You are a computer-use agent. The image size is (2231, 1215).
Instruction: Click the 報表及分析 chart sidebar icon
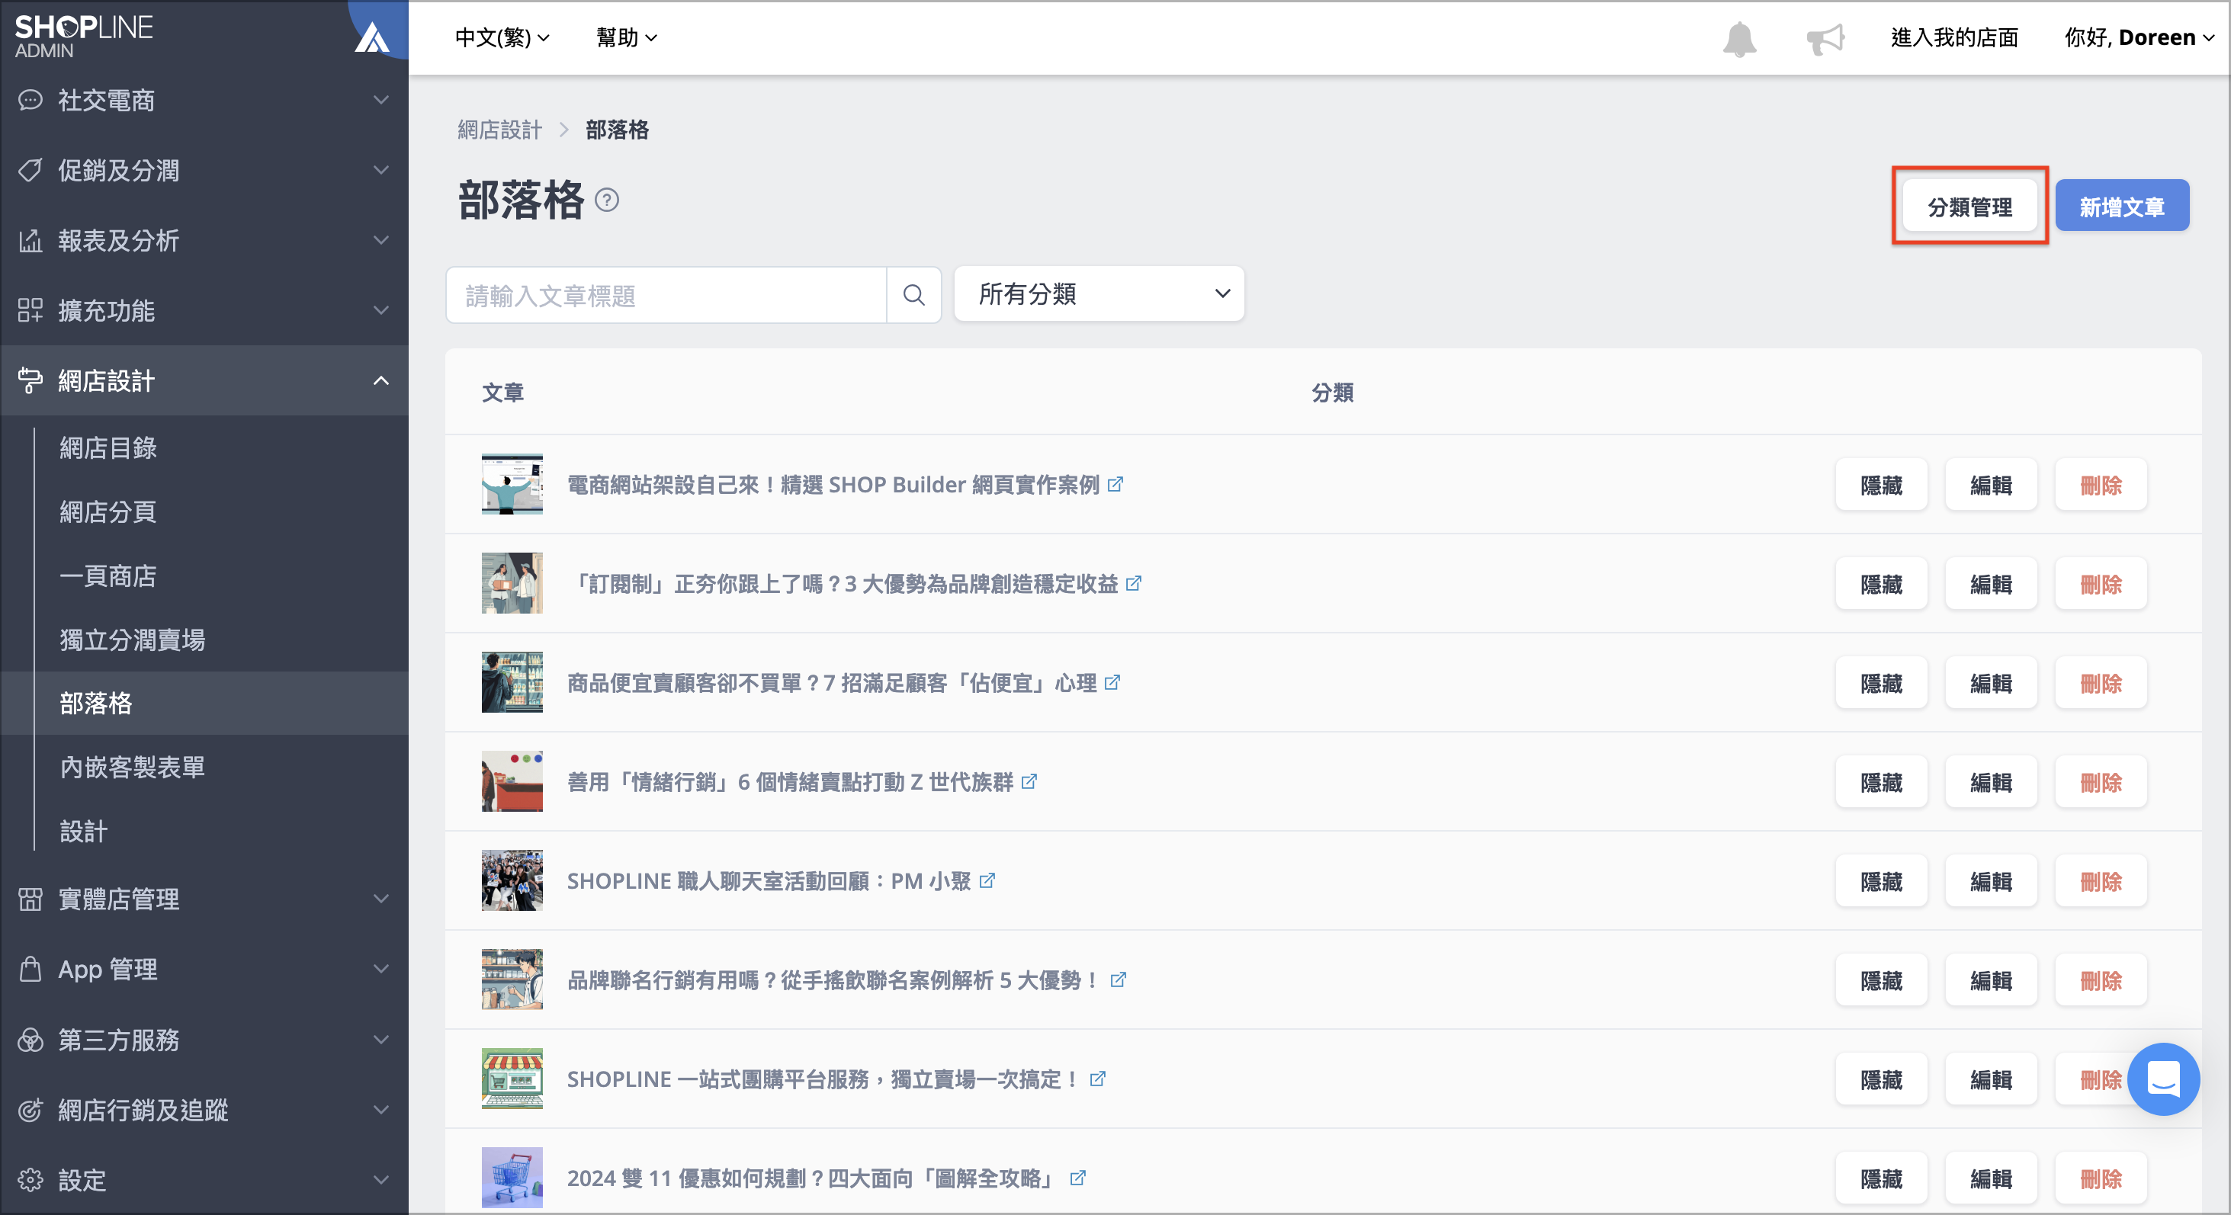(x=30, y=241)
